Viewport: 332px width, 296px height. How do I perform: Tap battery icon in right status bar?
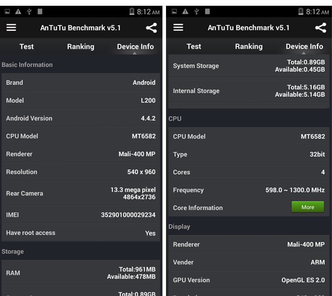tap(301, 12)
